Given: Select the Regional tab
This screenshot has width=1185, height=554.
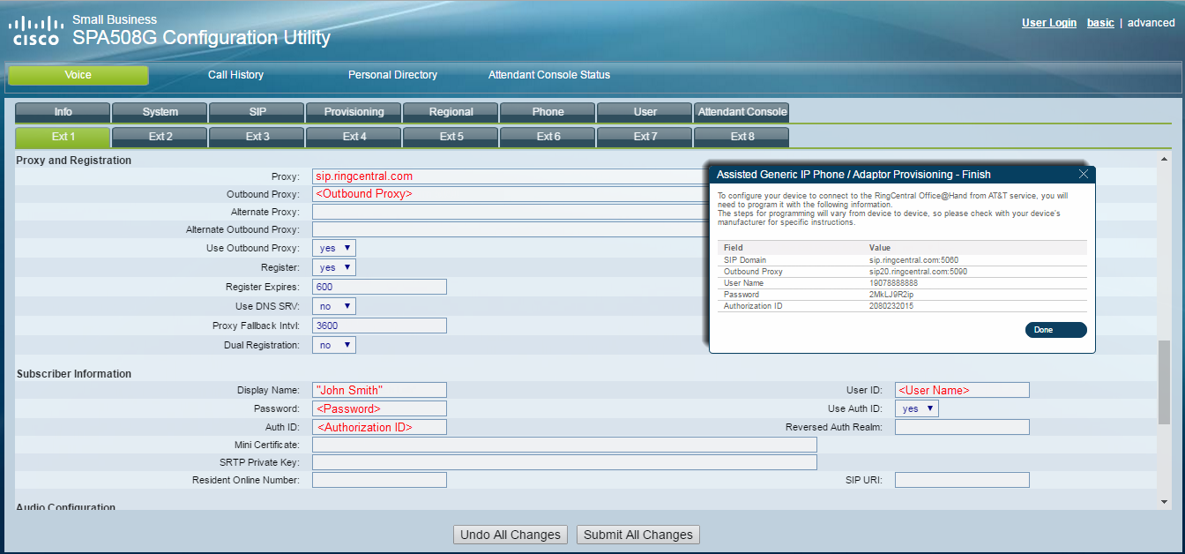Looking at the screenshot, I should [x=451, y=112].
